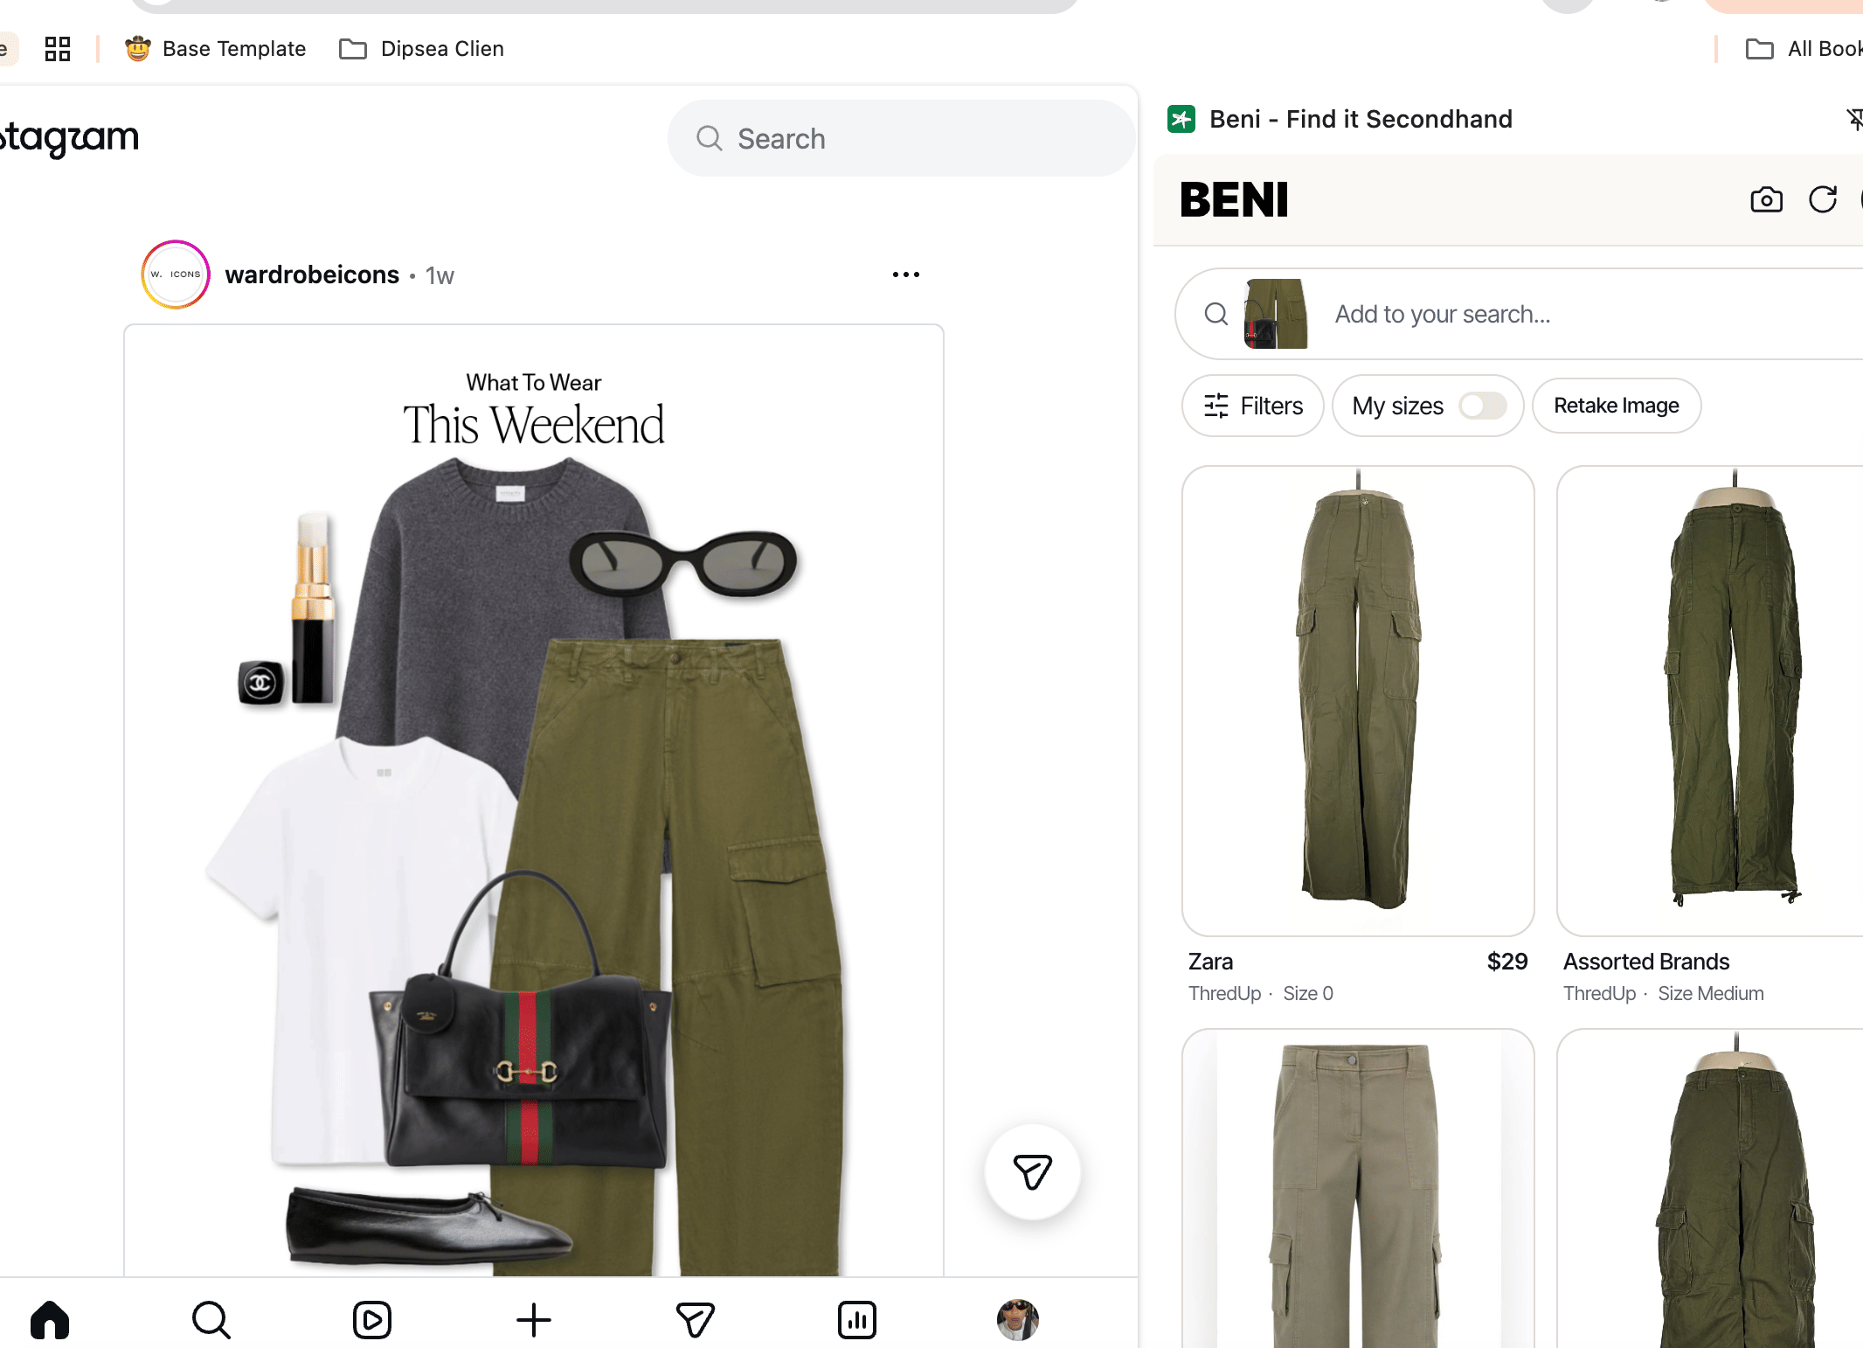Focus Instagram Search field
The width and height of the screenshot is (1863, 1348).
click(901, 138)
